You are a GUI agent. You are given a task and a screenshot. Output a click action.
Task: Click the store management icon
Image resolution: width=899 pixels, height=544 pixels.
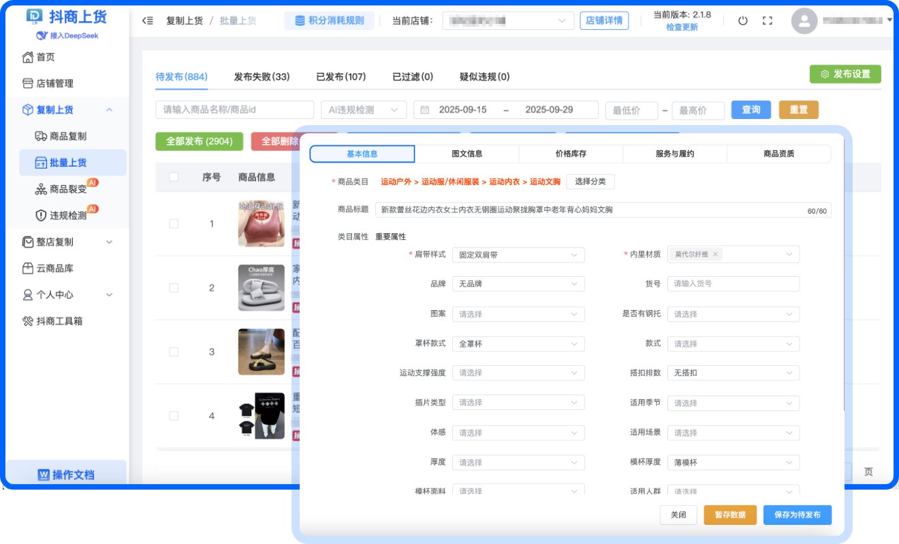(x=28, y=84)
